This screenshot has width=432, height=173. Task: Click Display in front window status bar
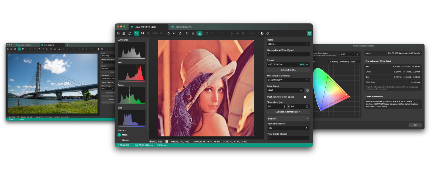point(162,145)
